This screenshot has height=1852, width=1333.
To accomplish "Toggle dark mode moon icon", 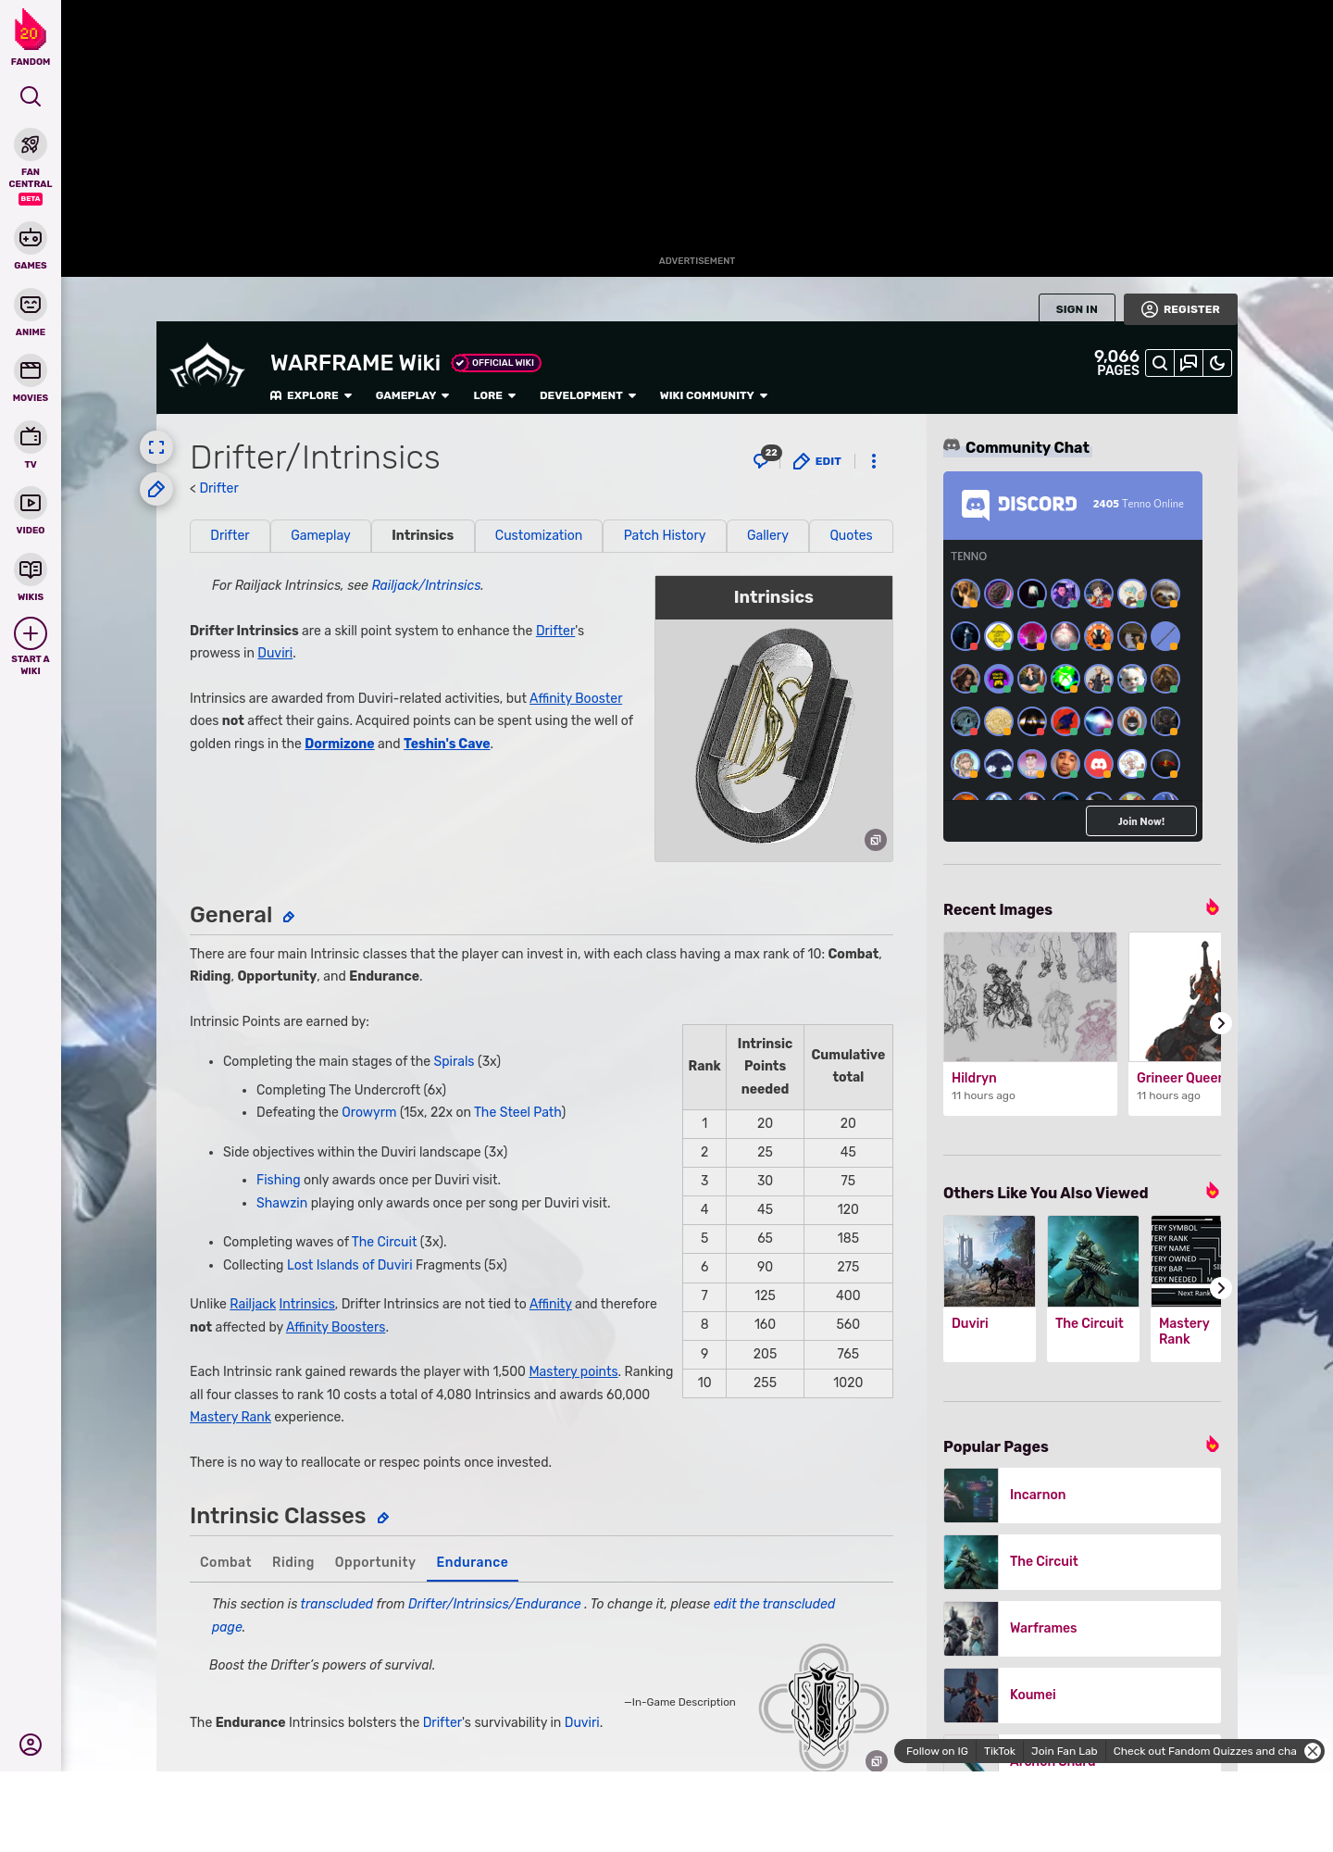I will pos(1217,363).
